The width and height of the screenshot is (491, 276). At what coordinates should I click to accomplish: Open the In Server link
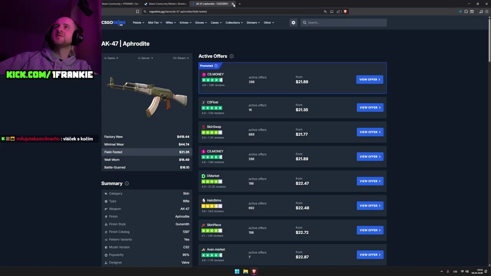point(145,58)
